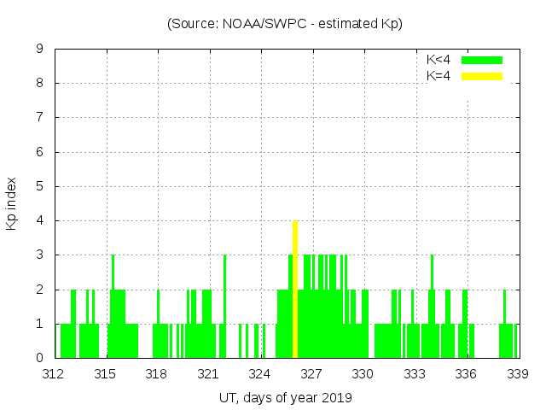
Task: Click the x-axis tick label 312
Action: [x=54, y=374]
